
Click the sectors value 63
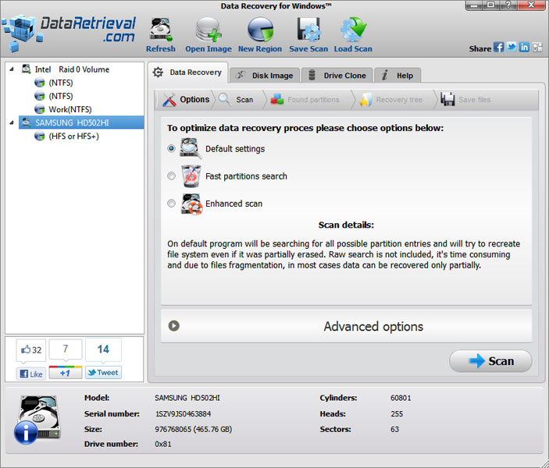click(x=394, y=429)
